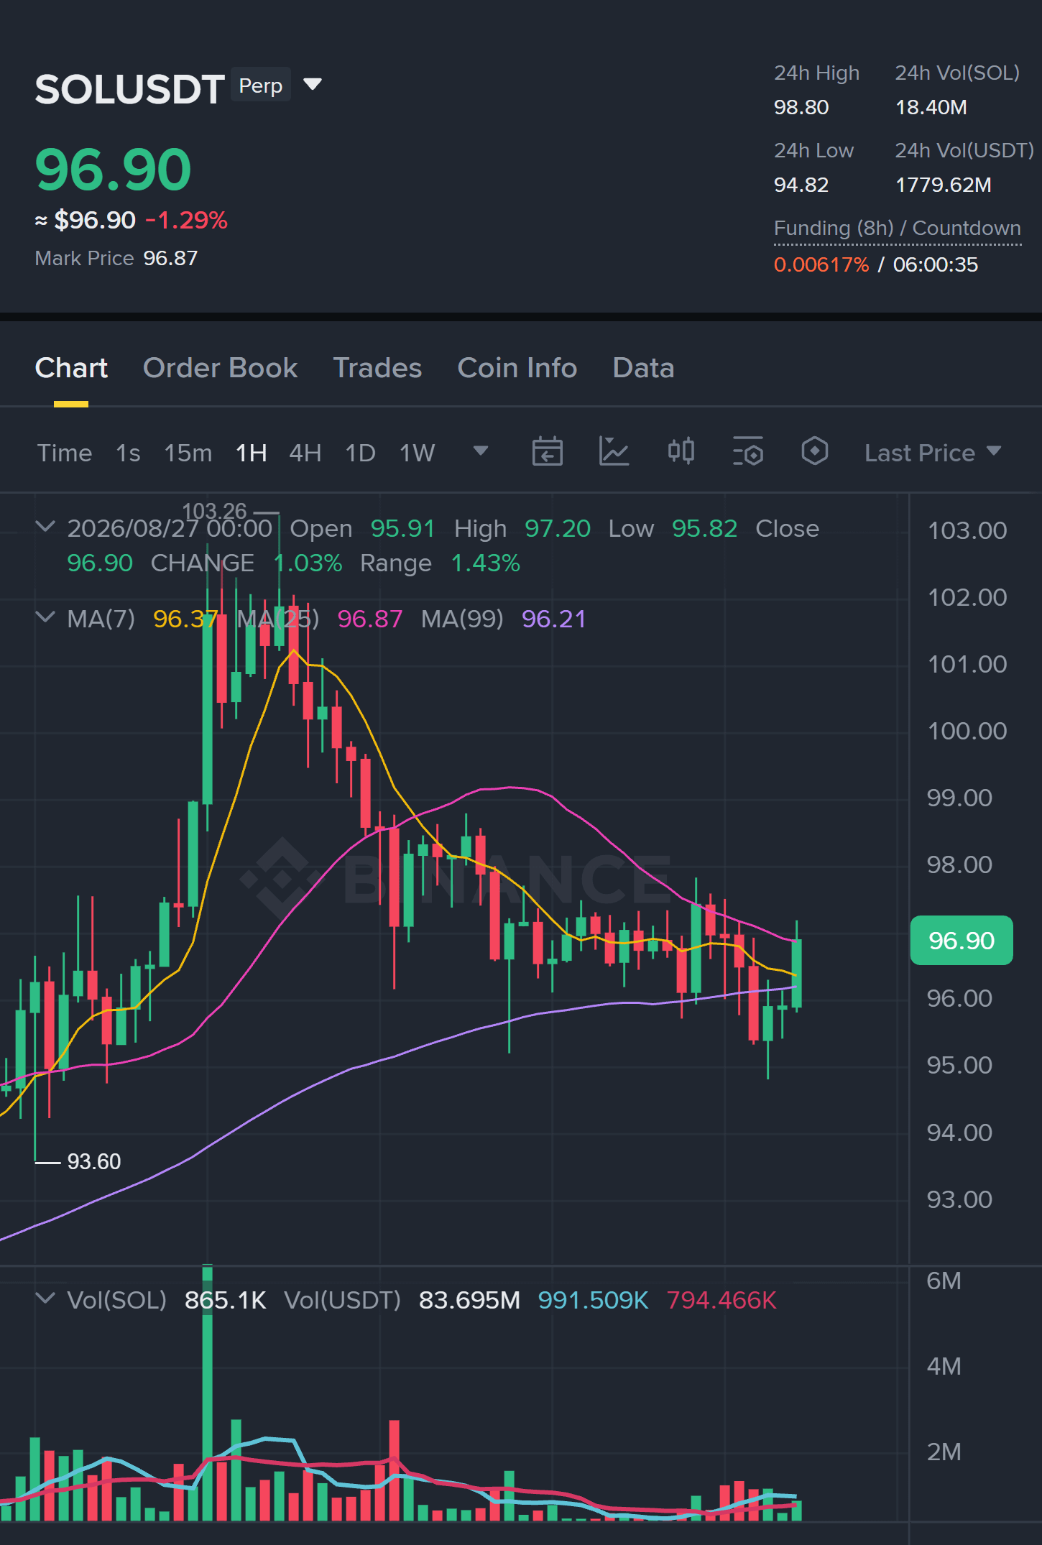The height and width of the screenshot is (1545, 1042).
Task: Click the 24h Low value 94.82
Action: pos(801,185)
